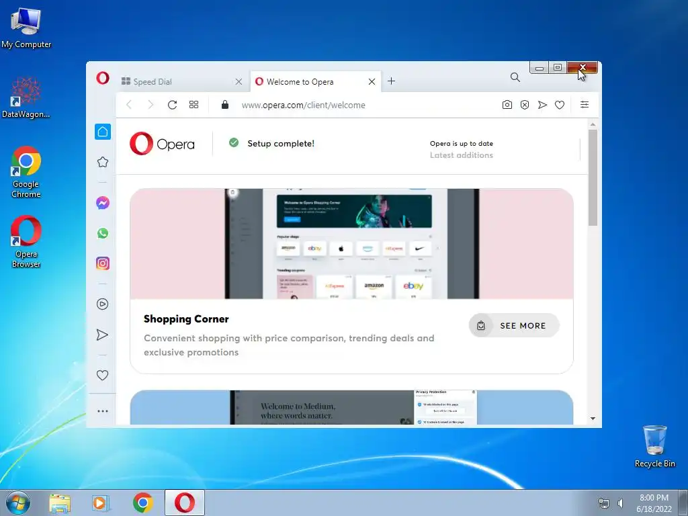The width and height of the screenshot is (688, 516).
Task: Select My Computer desktop icon
Action: click(26, 28)
